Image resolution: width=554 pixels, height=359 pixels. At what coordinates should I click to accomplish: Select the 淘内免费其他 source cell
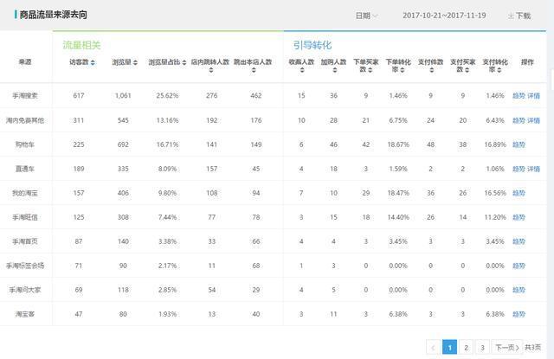(25, 120)
